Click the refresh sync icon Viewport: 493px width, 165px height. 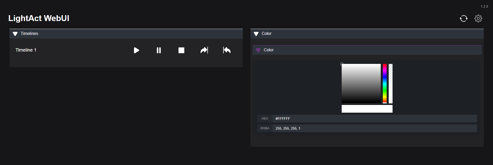coord(463,18)
